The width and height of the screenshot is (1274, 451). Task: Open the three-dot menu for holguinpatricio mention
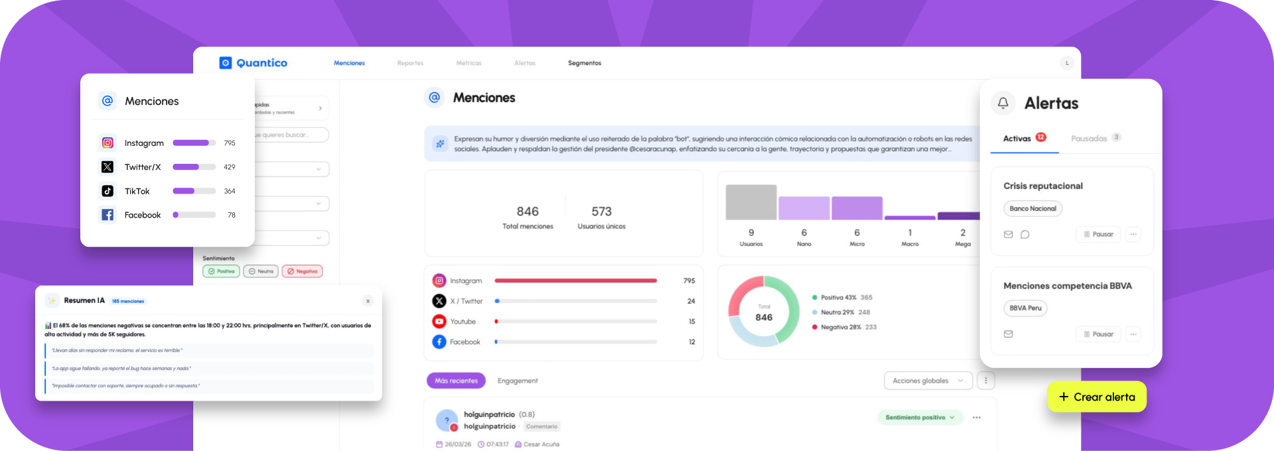tap(976, 418)
